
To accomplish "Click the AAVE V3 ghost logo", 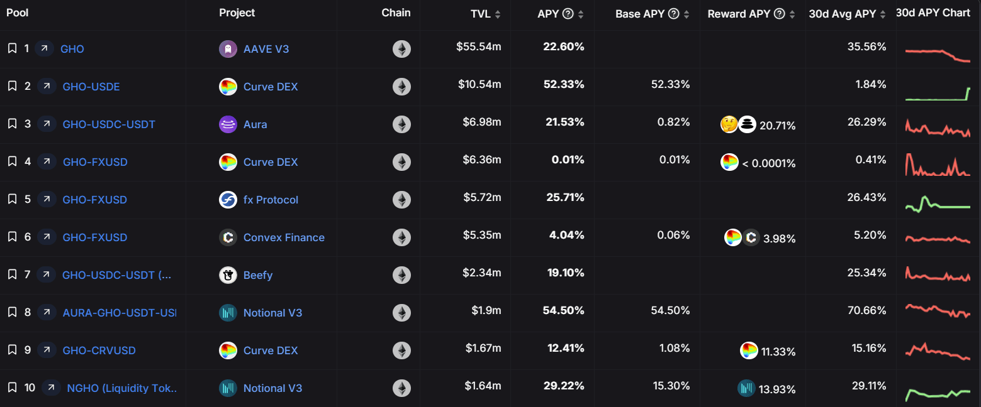I will click(228, 49).
